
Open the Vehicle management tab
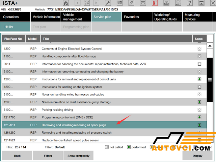76,17
